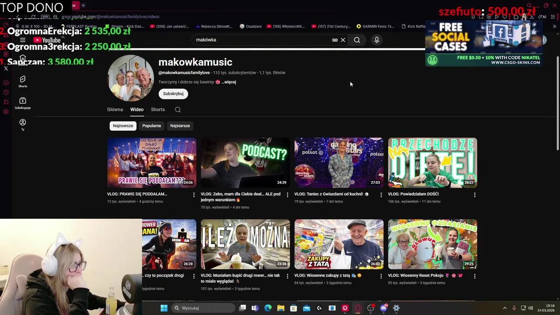
Task: Show hidden system tray icons chevron
Action: 504,308
